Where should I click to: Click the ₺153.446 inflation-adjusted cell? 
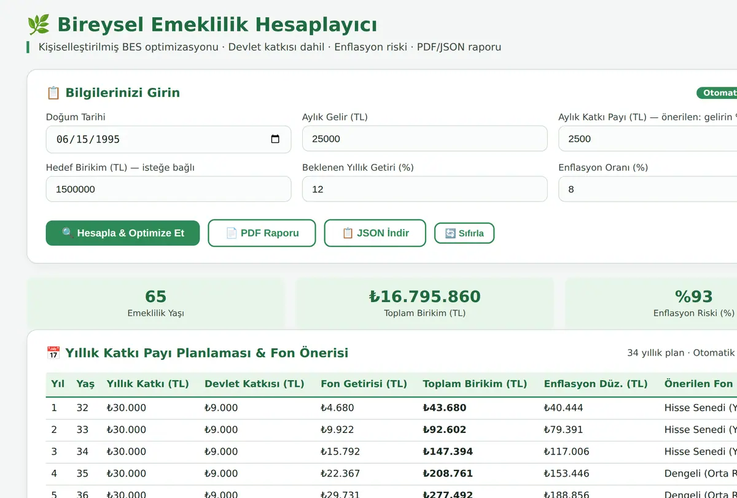(566, 474)
